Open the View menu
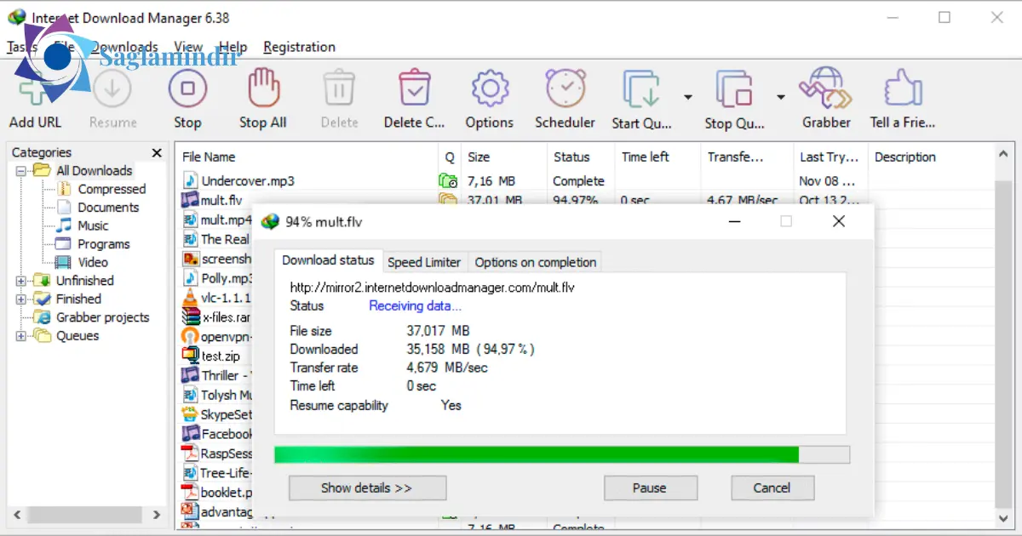The height and width of the screenshot is (536, 1022). click(188, 47)
